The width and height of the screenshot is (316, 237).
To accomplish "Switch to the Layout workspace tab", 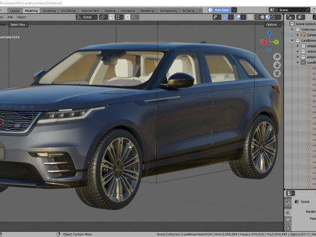I will coord(14,11).
